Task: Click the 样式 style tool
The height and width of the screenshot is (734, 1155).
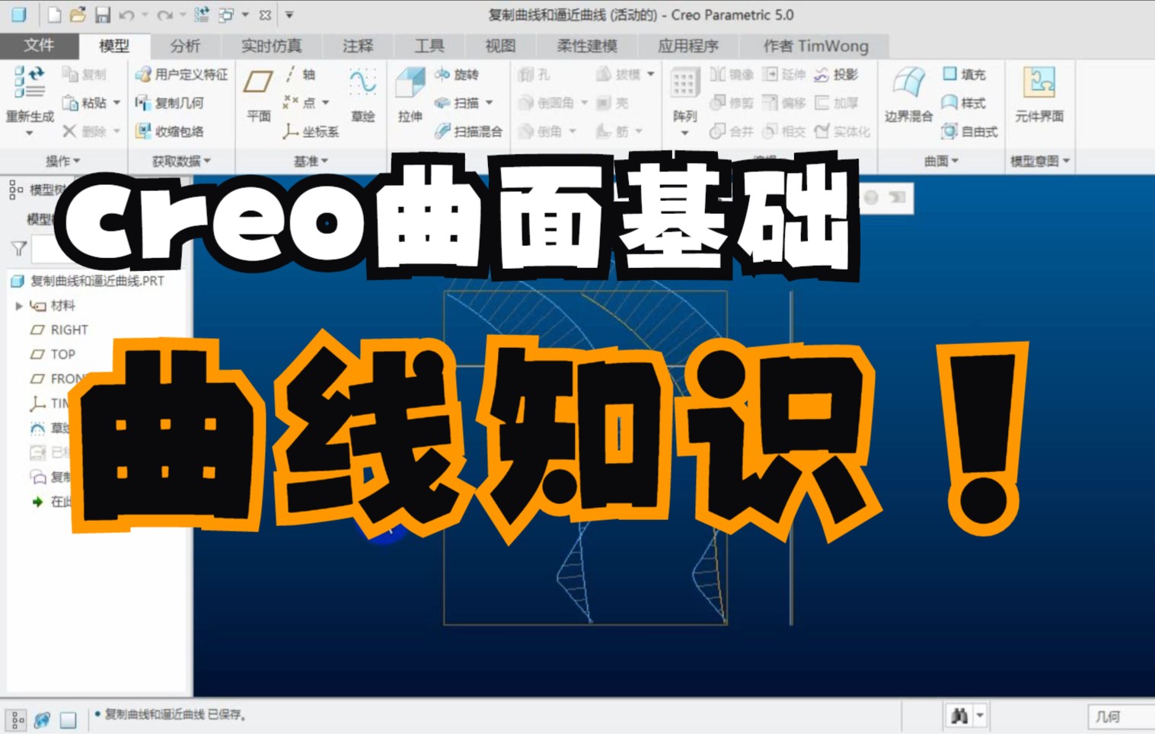Action: pyautogui.click(x=964, y=103)
